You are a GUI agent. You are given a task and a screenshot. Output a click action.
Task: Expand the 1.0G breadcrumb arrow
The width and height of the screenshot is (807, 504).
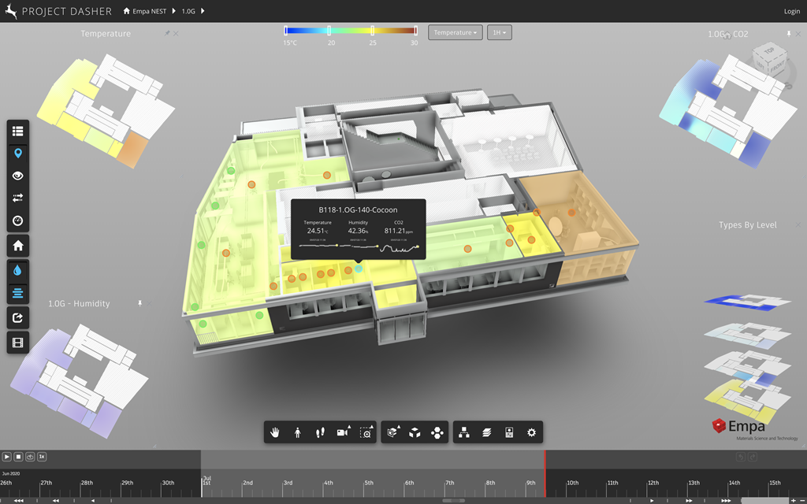click(x=203, y=12)
